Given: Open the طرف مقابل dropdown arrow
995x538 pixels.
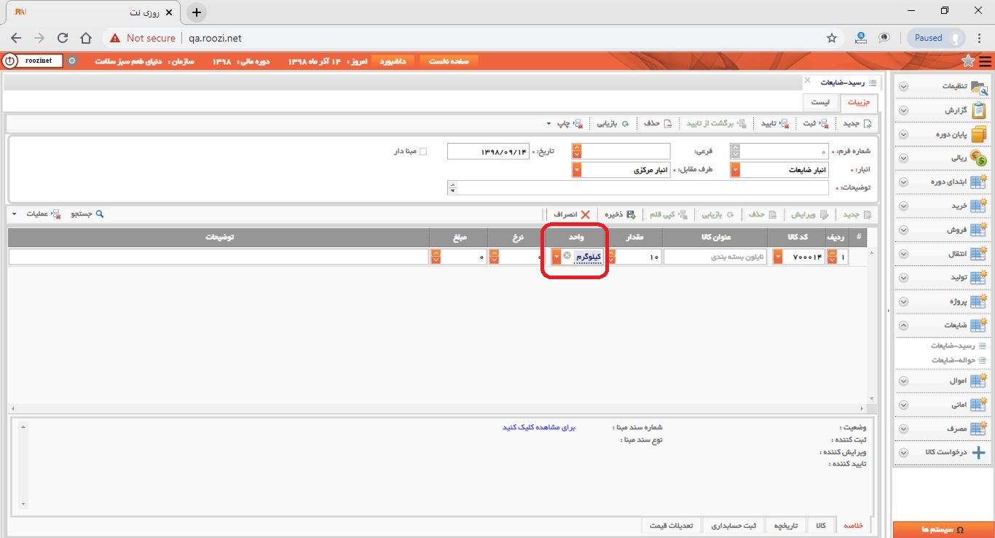Looking at the screenshot, I should [x=577, y=170].
